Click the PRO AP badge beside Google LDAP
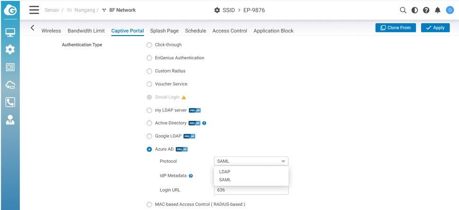 tap(189, 136)
